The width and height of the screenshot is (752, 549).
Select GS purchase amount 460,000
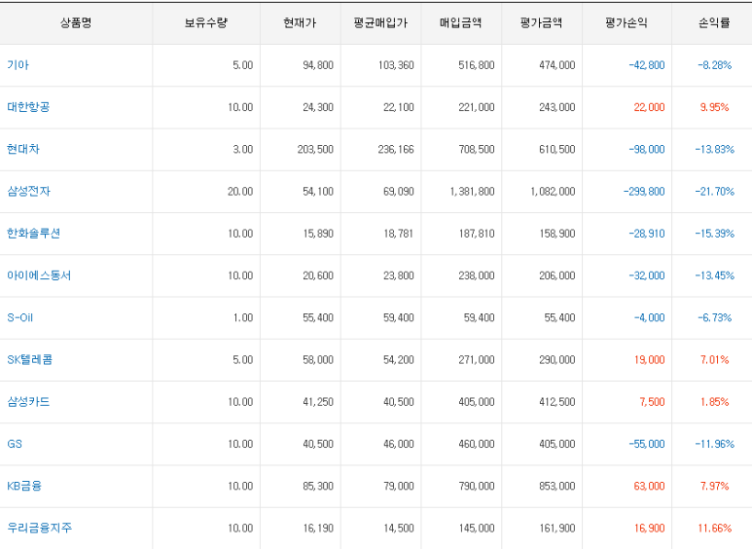point(477,444)
